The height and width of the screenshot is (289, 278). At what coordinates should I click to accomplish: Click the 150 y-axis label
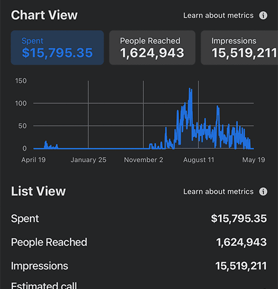[21, 81]
